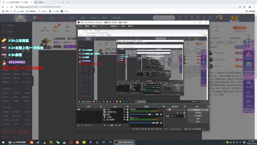The width and height of the screenshot is (257, 145).
Task: Expand 视频 dropdown in douyu navigation
Action: tap(83, 18)
